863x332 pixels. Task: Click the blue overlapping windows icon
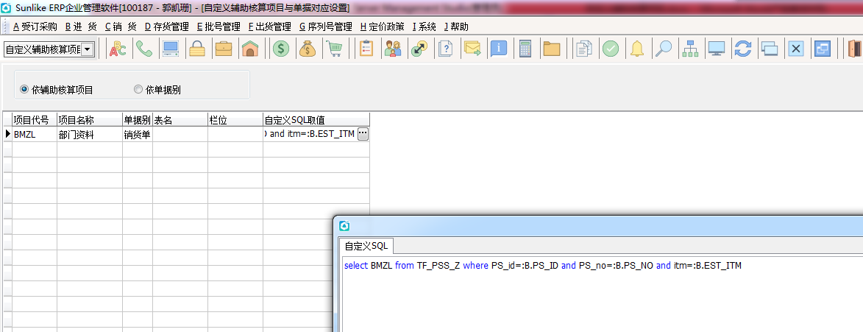(x=822, y=49)
